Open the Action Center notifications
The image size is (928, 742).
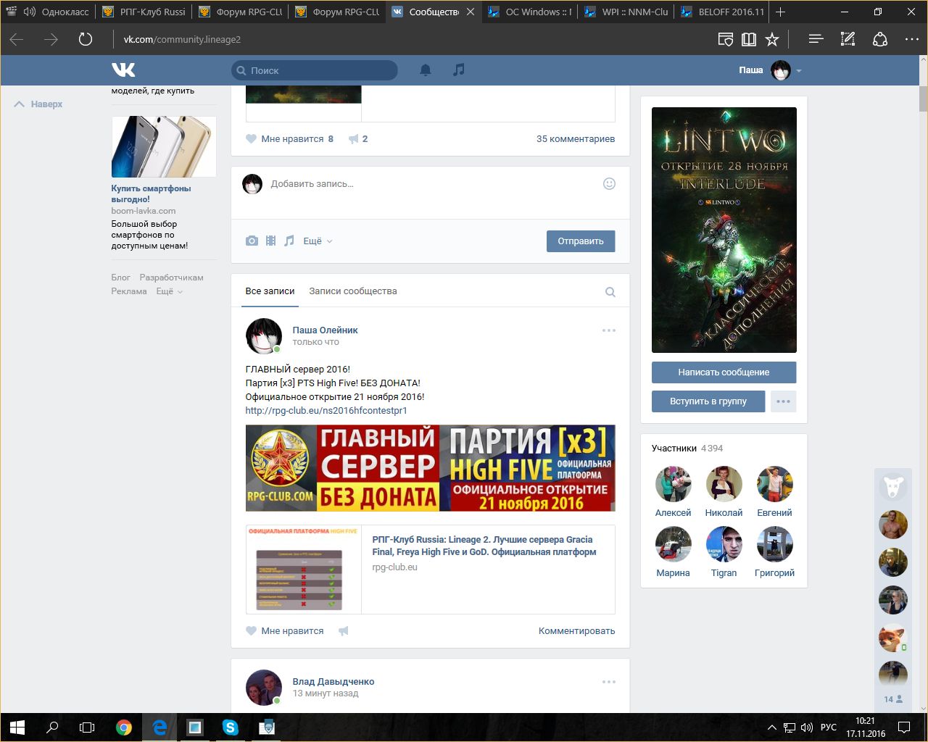coord(904,727)
